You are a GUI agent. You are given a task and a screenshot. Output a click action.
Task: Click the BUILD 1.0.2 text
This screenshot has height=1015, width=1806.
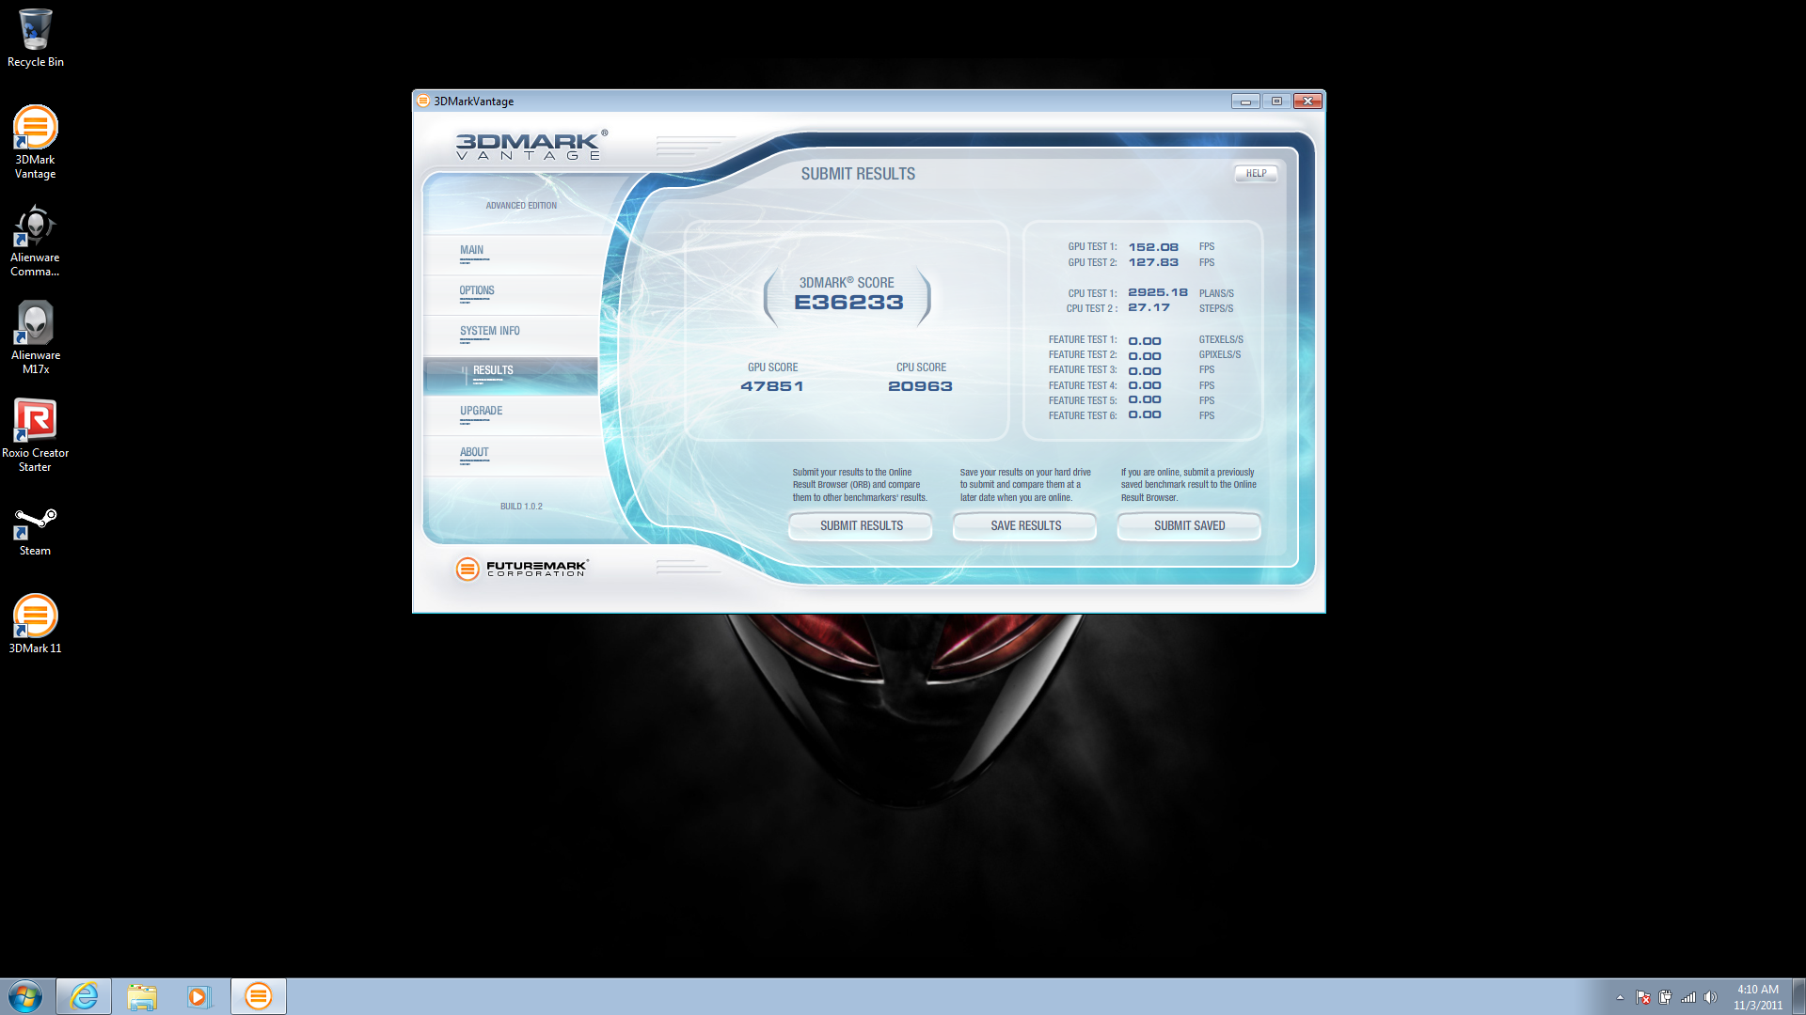click(521, 507)
